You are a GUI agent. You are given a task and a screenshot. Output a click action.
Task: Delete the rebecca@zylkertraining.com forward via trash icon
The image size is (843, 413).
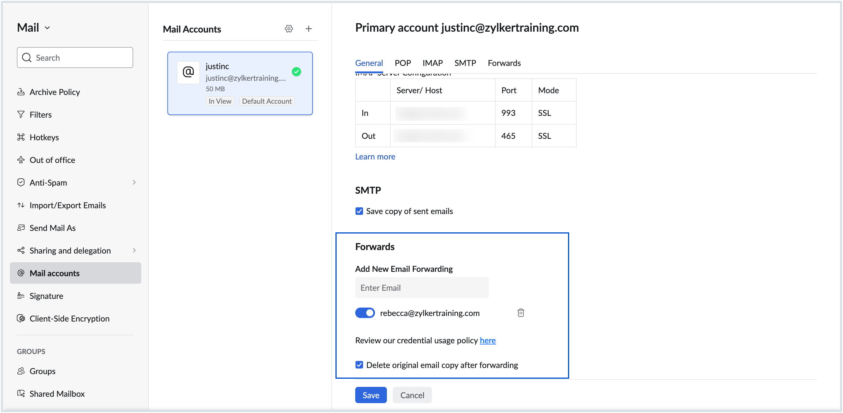[520, 313]
